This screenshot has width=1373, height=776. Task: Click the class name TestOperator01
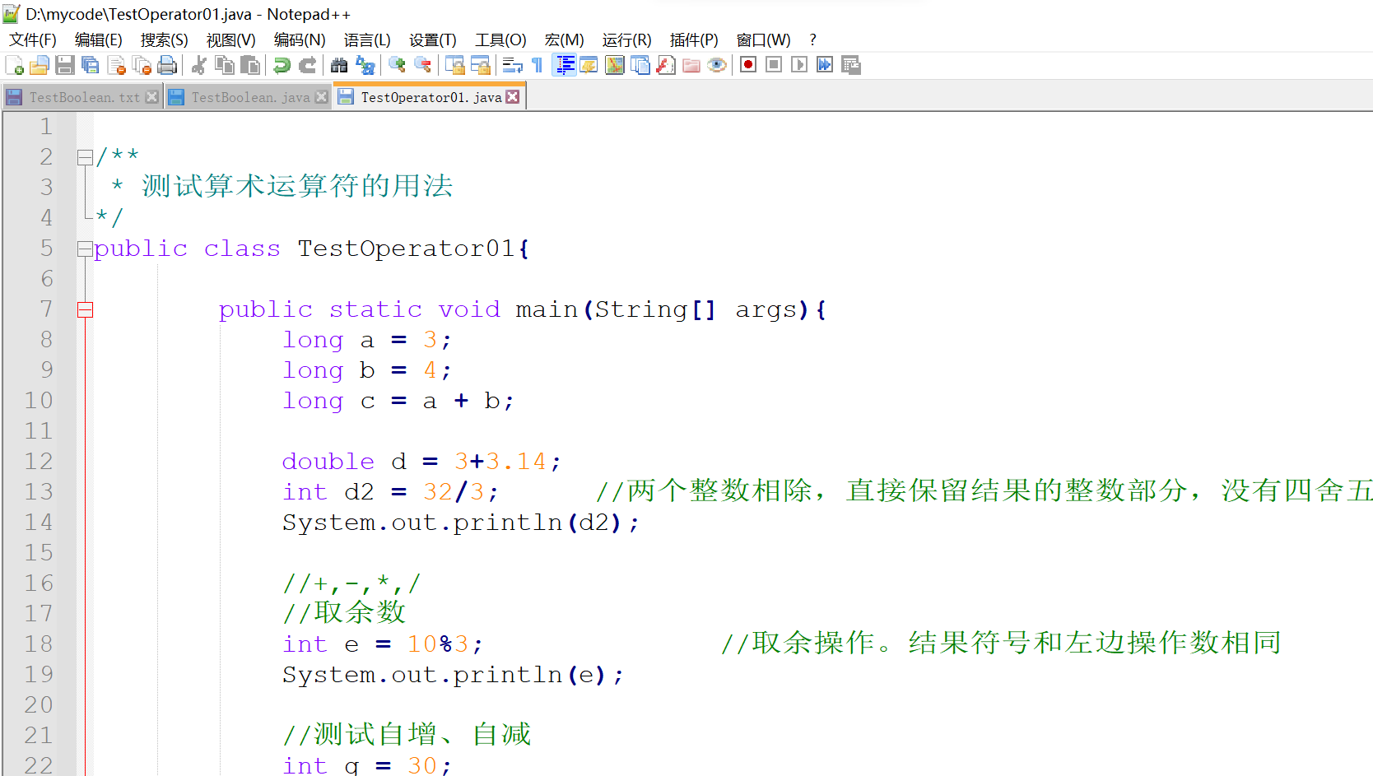coord(407,249)
